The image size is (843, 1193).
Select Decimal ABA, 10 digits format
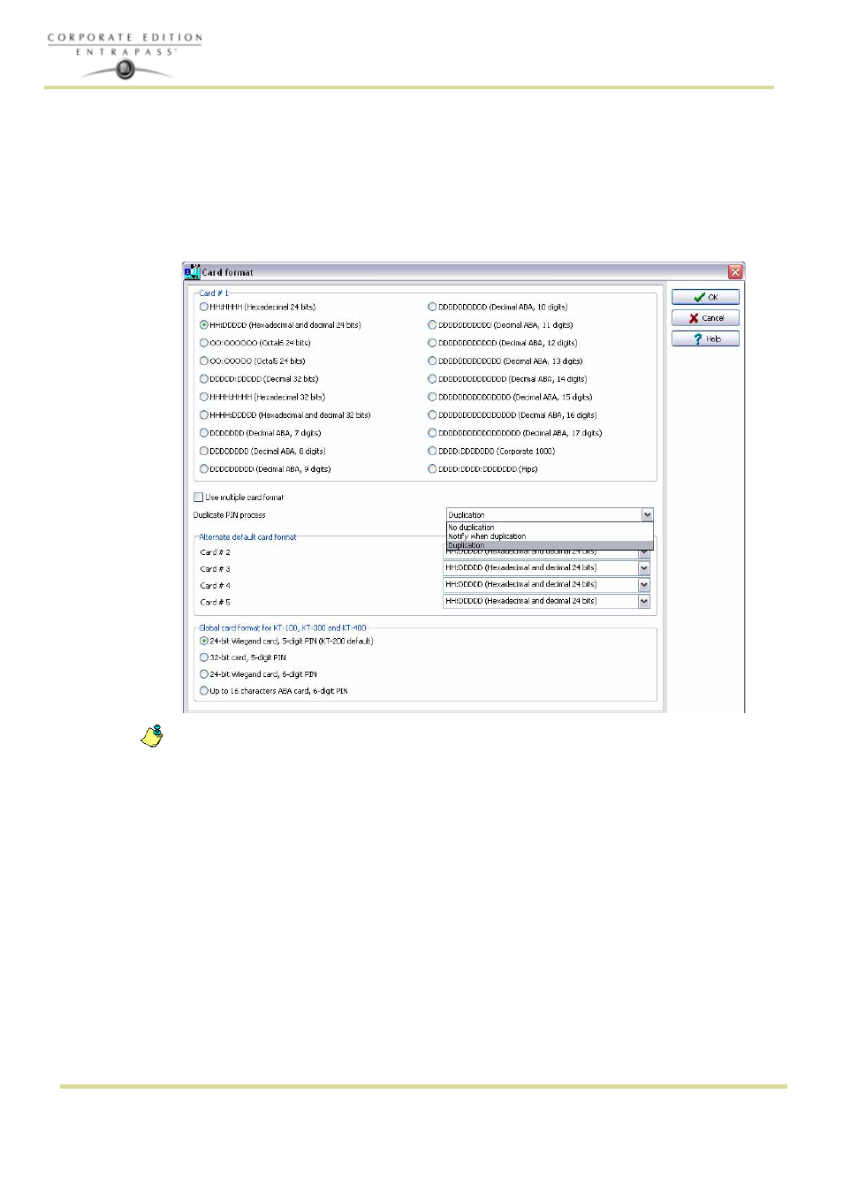[x=432, y=308]
